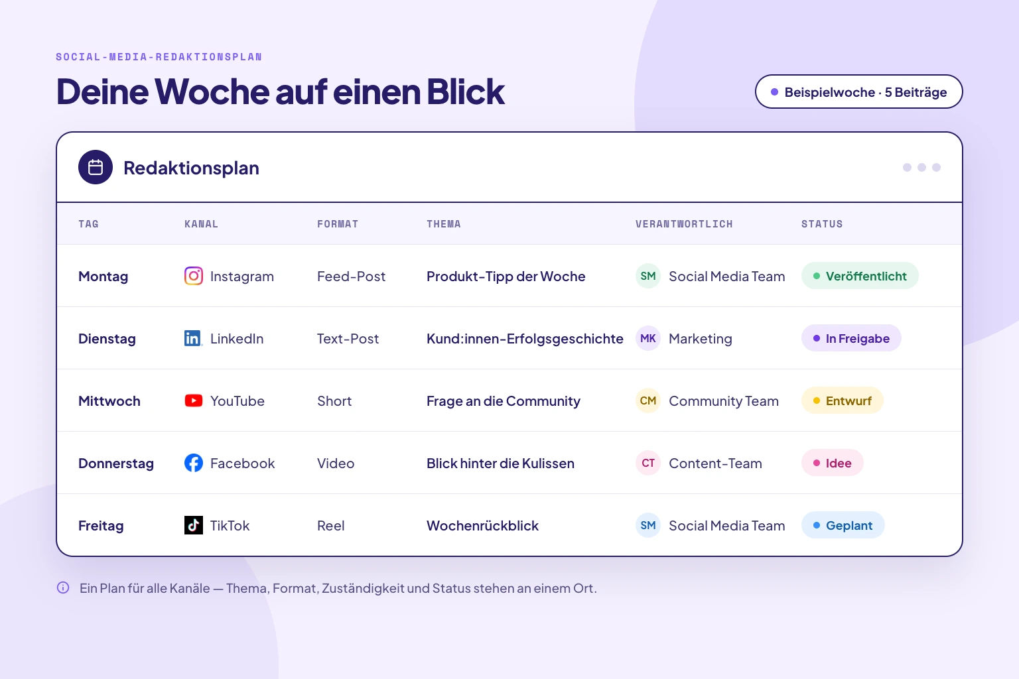Click the Redaktionsplan card title
1019x679 pixels.
tap(191, 168)
